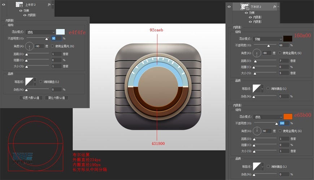The width and height of the screenshot is (314, 180).
Task: Click the 设置为默认值 button
Action: click(x=31, y=98)
